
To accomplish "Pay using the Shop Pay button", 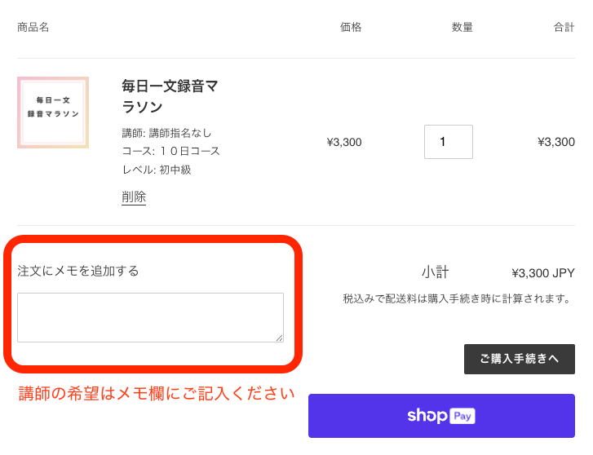I will (x=441, y=416).
